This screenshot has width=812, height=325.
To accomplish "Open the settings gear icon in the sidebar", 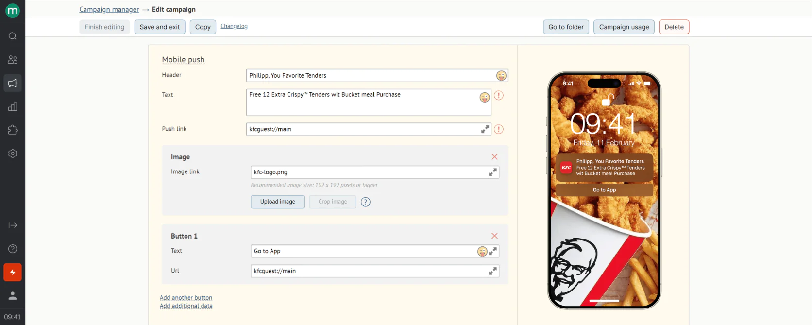I will pyautogui.click(x=13, y=154).
